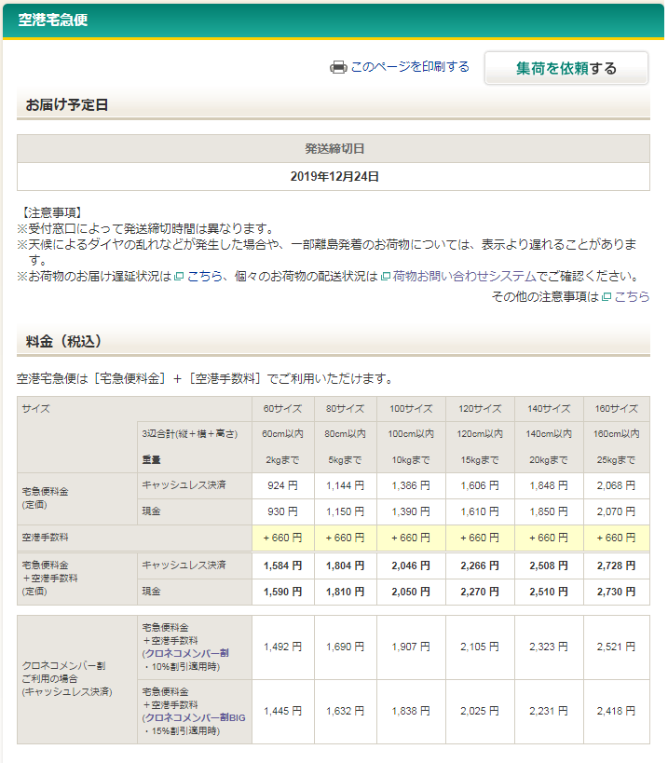This screenshot has width=668, height=763.
Task: Click the 1,144 円 price cell
Action: [x=345, y=485]
